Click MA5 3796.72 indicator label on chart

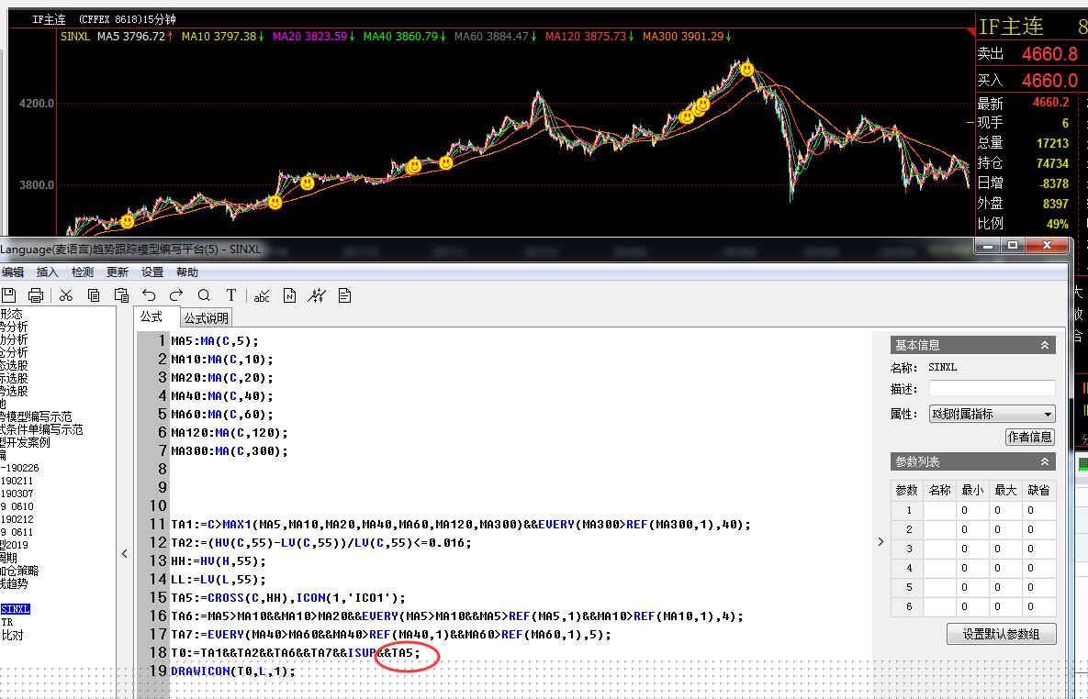(x=135, y=36)
